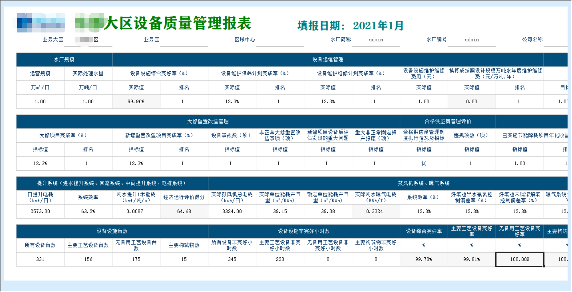The width and height of the screenshot is (572, 292).
Task: Select the 设备维护维修计划完成率（%） header
Action: coord(352,73)
